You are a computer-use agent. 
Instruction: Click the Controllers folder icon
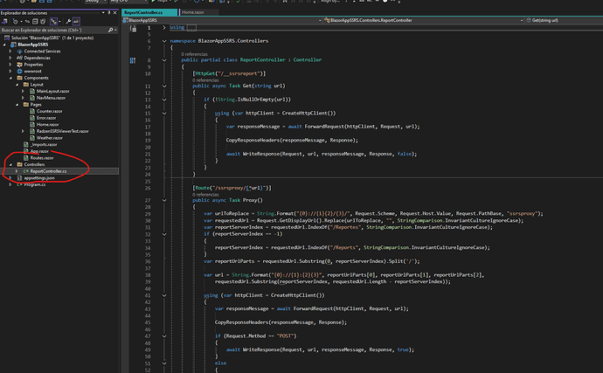pyautogui.click(x=19, y=164)
